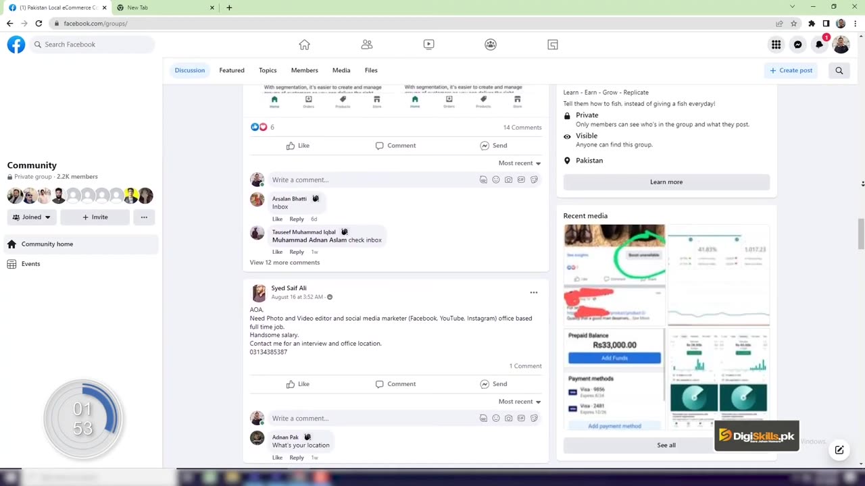Switch to the New Tab browser tab

[164, 7]
